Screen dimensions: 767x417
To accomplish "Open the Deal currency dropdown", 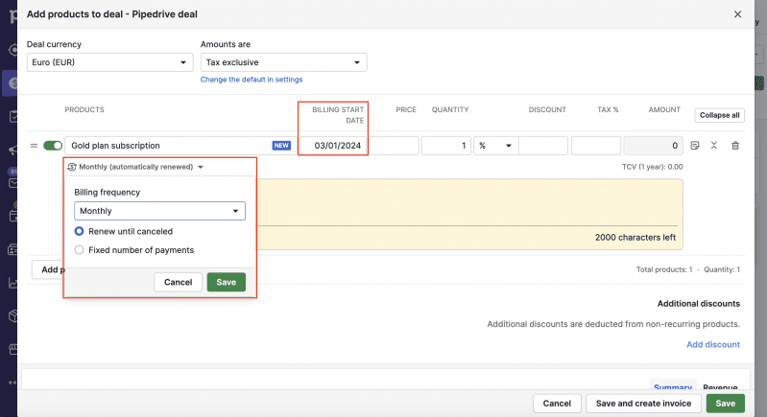I will tap(109, 62).
